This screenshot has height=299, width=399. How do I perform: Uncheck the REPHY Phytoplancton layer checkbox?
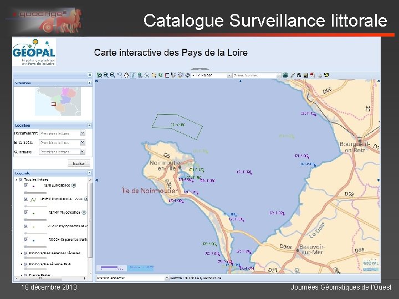(25, 226)
